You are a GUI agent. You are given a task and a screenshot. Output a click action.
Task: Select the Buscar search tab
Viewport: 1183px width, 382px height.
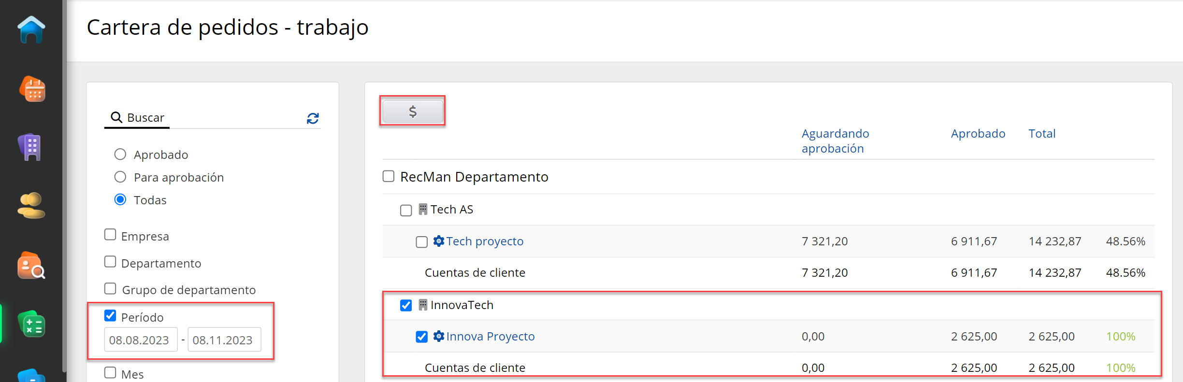coord(137,118)
